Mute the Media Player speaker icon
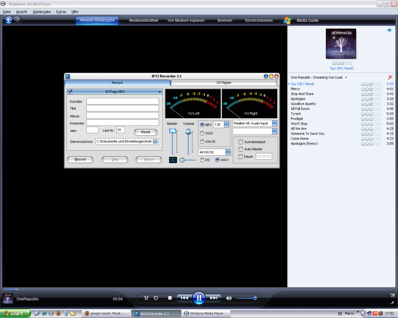The width and height of the screenshot is (398, 318). [x=229, y=298]
